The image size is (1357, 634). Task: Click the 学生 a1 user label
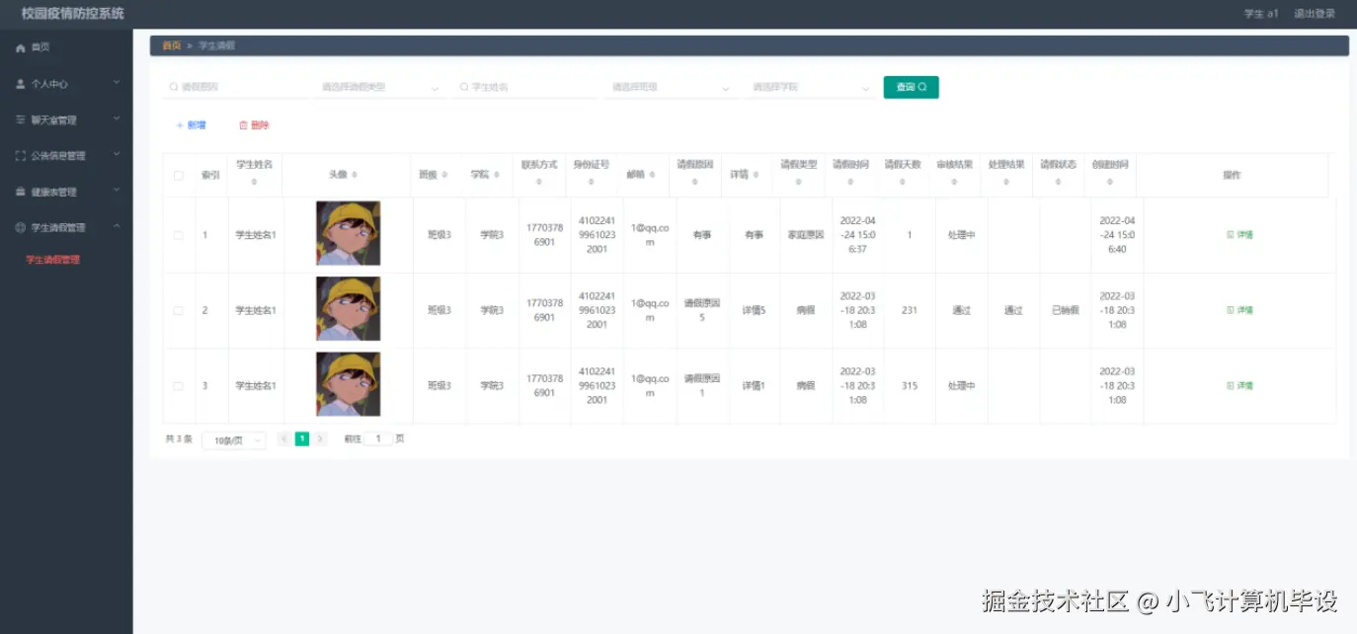[x=1261, y=14]
